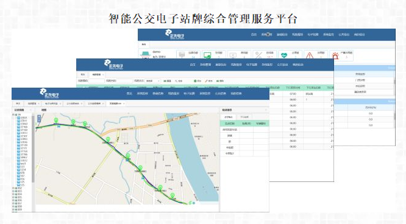This screenshot has width=406, height=224.
Task: Open 首页 menu in front window navbar
Action: tap(129, 93)
